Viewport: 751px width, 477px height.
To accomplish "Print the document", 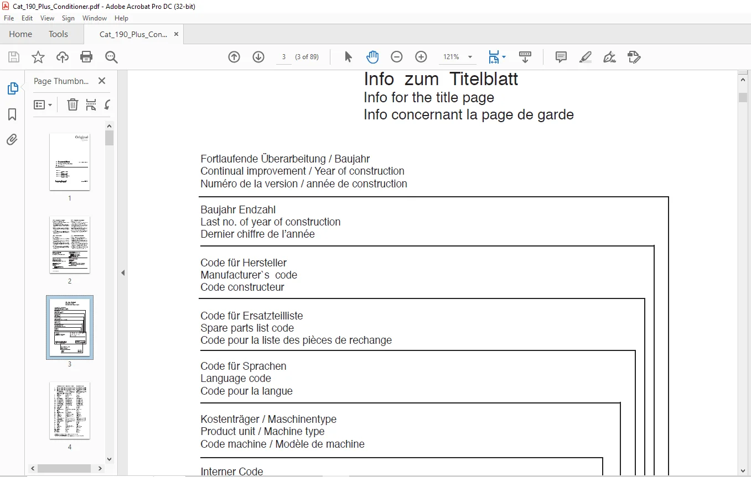I will pyautogui.click(x=86, y=57).
